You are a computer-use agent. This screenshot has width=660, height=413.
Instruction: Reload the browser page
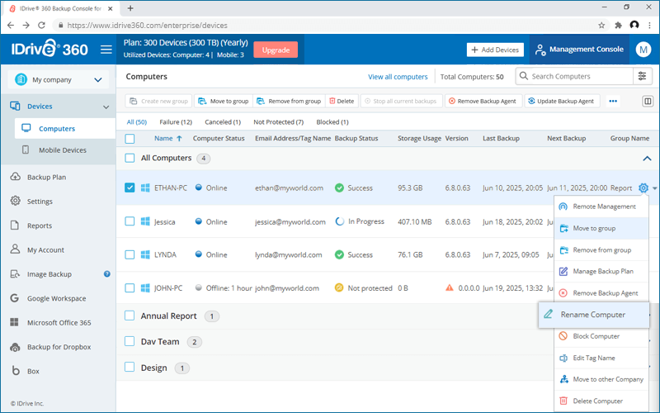(41, 26)
